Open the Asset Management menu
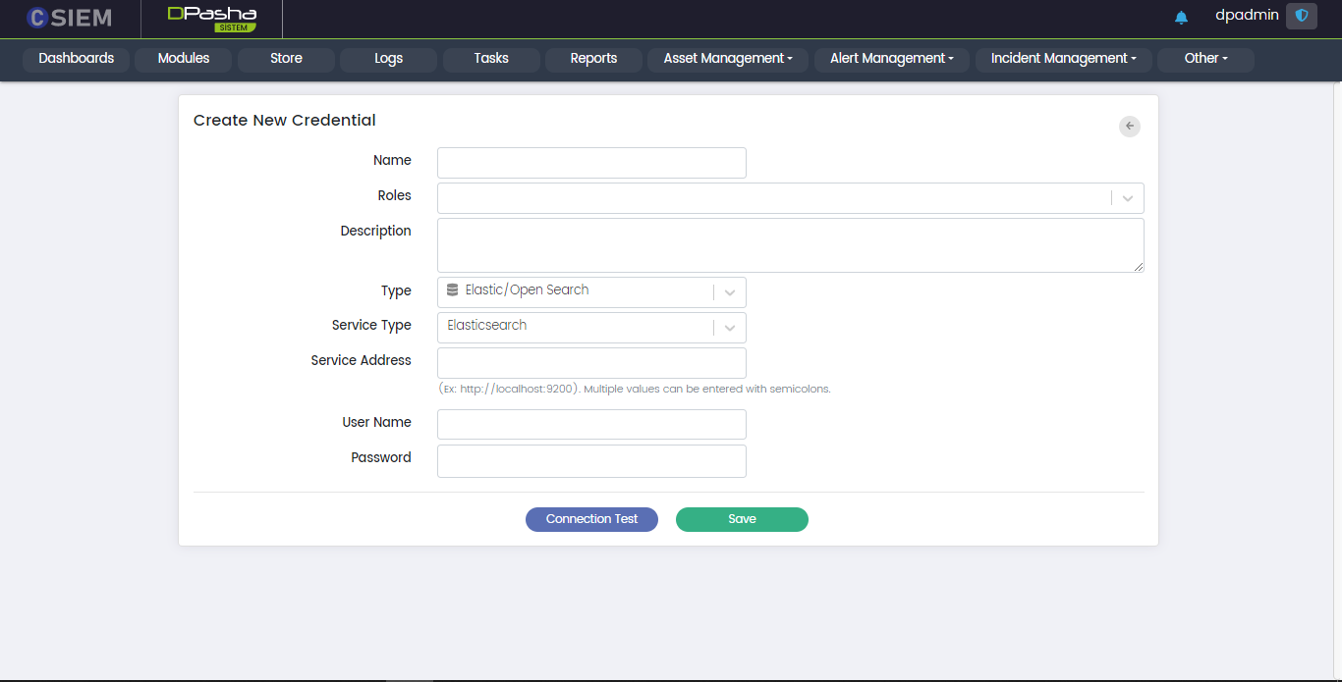This screenshot has width=1342, height=682. 727,59
